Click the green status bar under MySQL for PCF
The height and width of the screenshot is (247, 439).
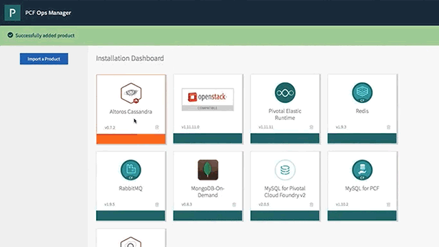(x=362, y=215)
